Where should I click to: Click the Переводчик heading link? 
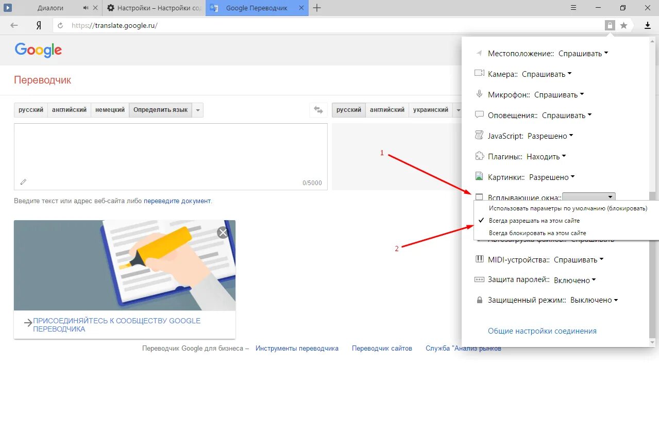pyautogui.click(x=43, y=80)
